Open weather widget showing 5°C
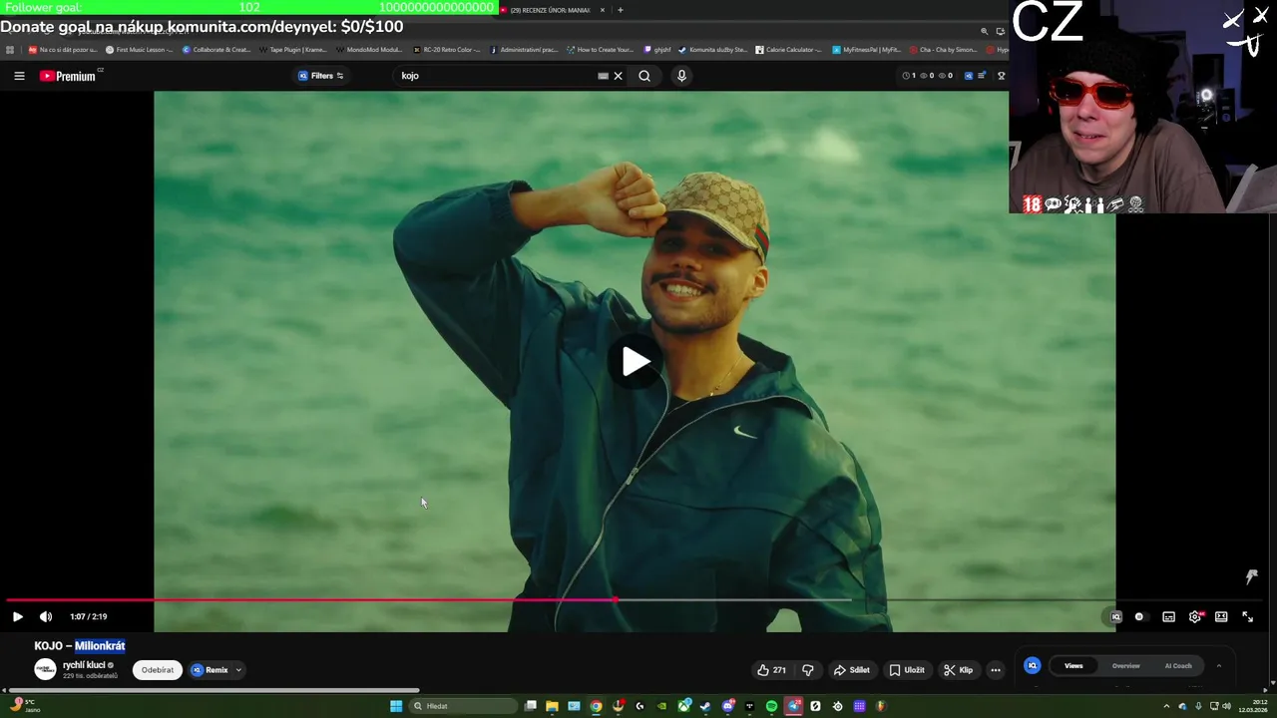 pos(25,707)
